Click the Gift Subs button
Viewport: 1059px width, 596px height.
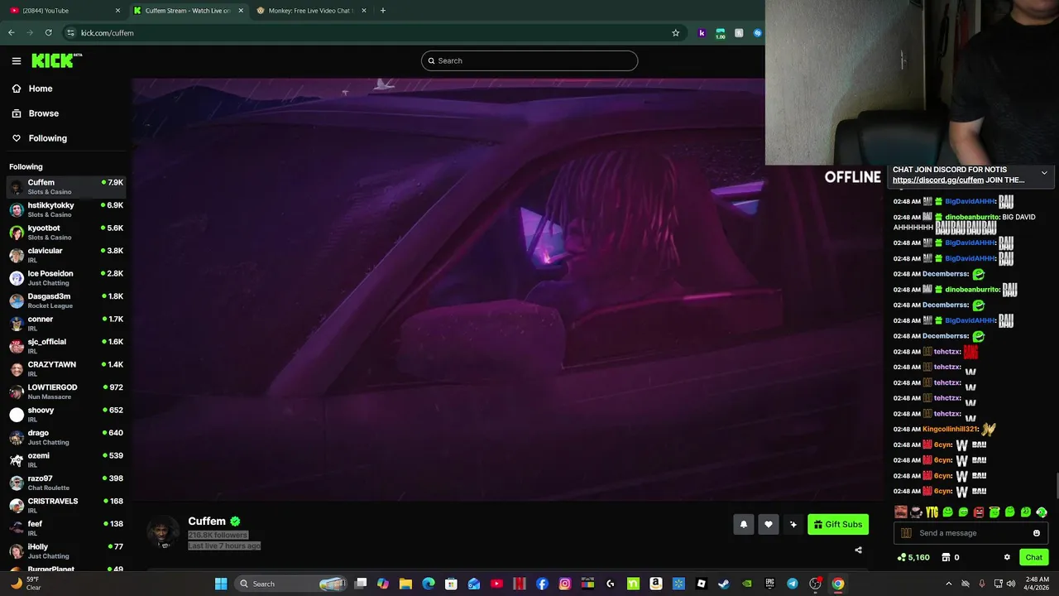[838, 524]
